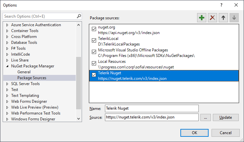
Task: Select the \\progress.com\corp\sofia path text
Action: (x=136, y=67)
